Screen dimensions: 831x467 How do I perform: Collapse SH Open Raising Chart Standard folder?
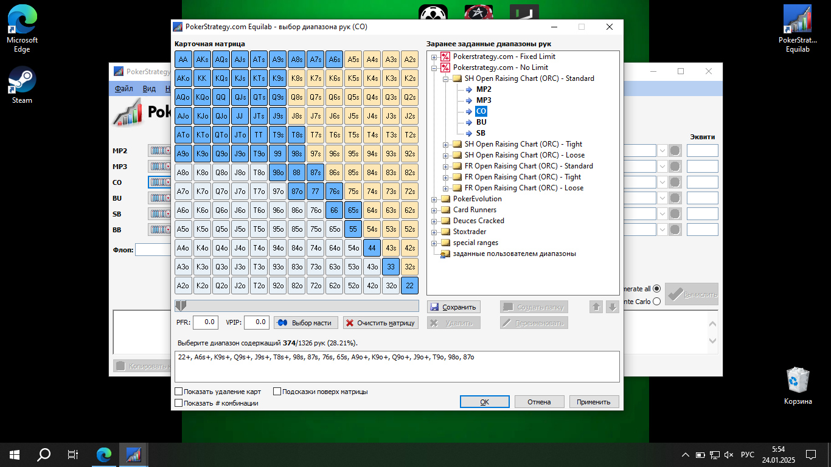[x=446, y=78]
